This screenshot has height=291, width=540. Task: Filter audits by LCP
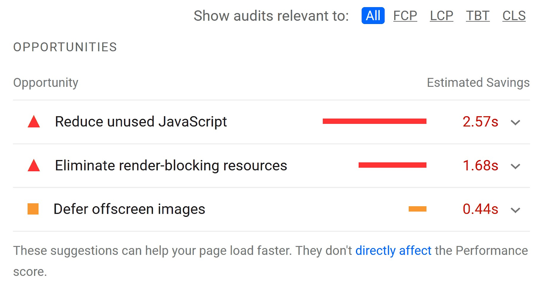[x=441, y=16]
